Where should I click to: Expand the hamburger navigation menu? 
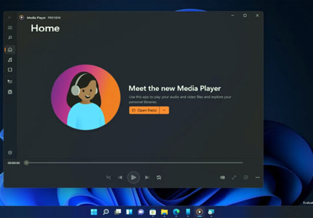point(10,28)
